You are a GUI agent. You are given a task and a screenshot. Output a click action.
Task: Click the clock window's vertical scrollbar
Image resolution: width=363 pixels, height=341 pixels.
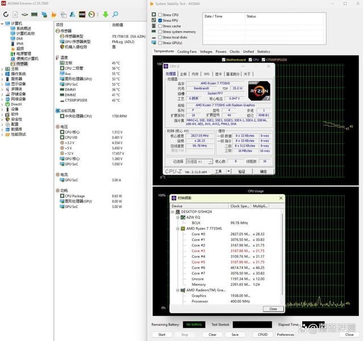(282, 255)
